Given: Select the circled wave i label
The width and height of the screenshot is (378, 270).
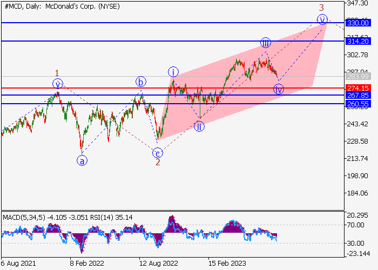Looking at the screenshot, I should [x=173, y=72].
